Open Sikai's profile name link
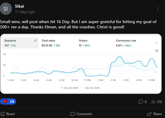The height and width of the screenshot is (118, 165). click(20, 6)
